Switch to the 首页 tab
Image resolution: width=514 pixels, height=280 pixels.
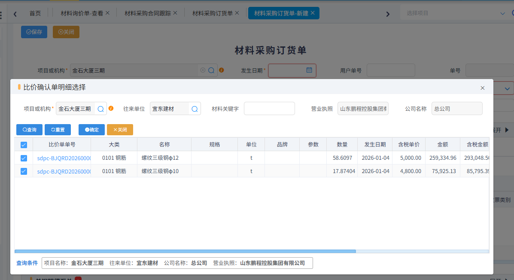(x=35, y=13)
